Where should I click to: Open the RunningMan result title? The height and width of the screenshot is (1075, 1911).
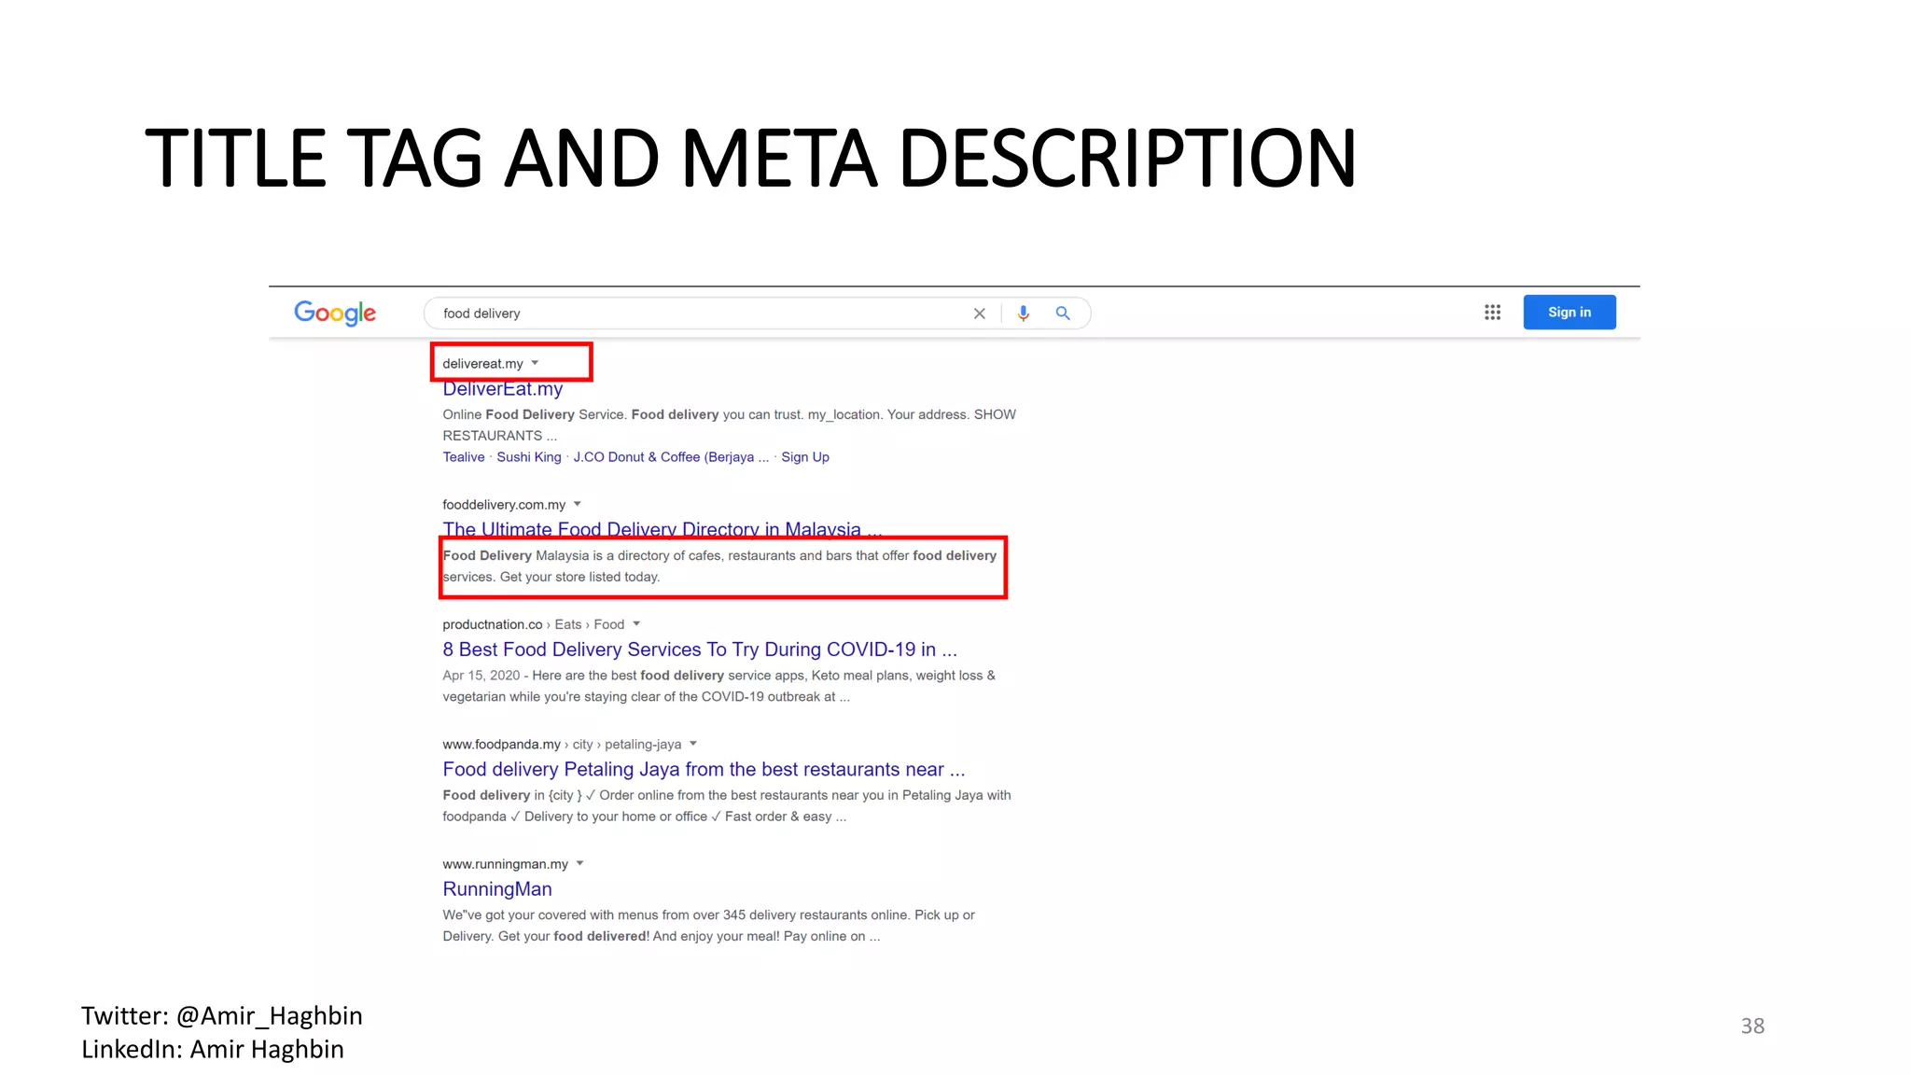[x=497, y=889]
